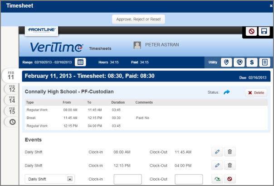Delete the 12:15 PM Daily Shift event
This screenshot has height=186, width=274.
pos(230,166)
